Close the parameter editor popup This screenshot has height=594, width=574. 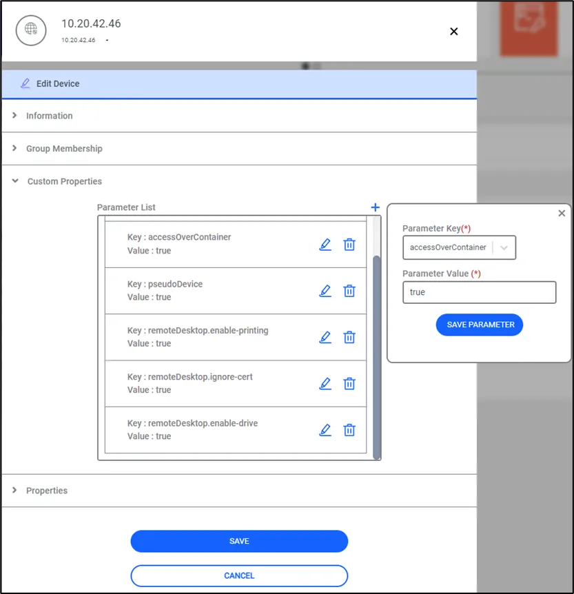[x=562, y=214]
